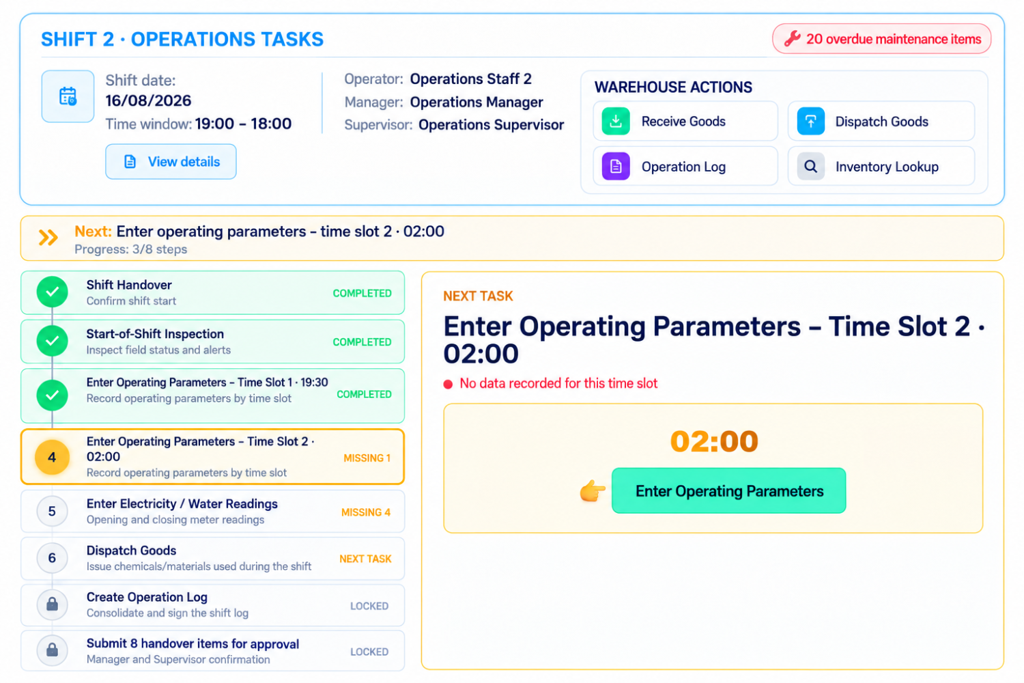Click the orange 02:00 time display

(x=714, y=441)
